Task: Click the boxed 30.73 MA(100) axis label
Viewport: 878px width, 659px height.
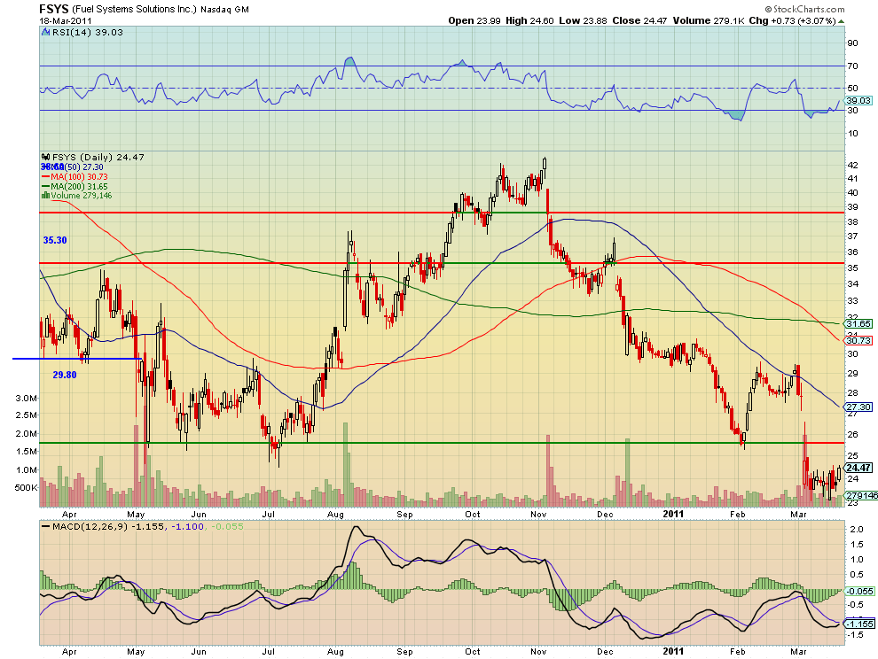Action: click(x=858, y=340)
